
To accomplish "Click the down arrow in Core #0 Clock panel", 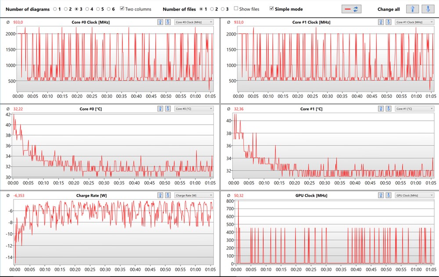I will click(167, 22).
